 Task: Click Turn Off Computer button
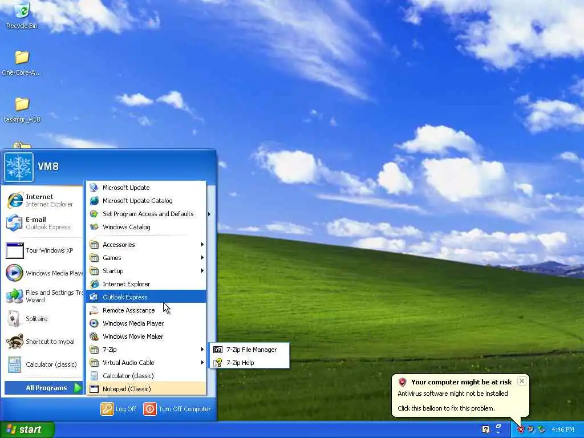177,409
